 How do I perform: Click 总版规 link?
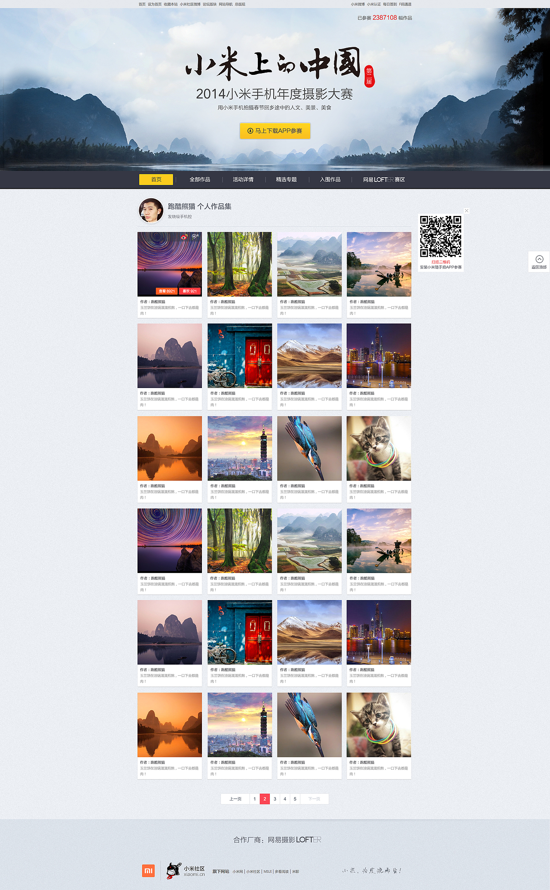tap(240, 4)
